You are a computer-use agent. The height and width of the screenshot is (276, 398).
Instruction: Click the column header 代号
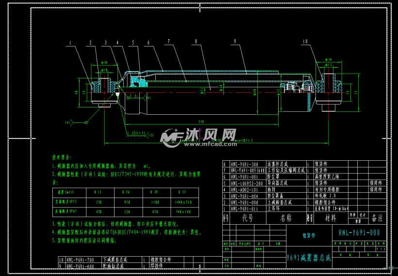[x=248, y=218]
